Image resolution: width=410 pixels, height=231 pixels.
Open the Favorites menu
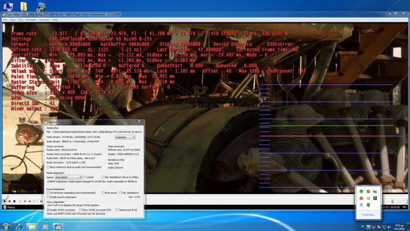(x=44, y=20)
